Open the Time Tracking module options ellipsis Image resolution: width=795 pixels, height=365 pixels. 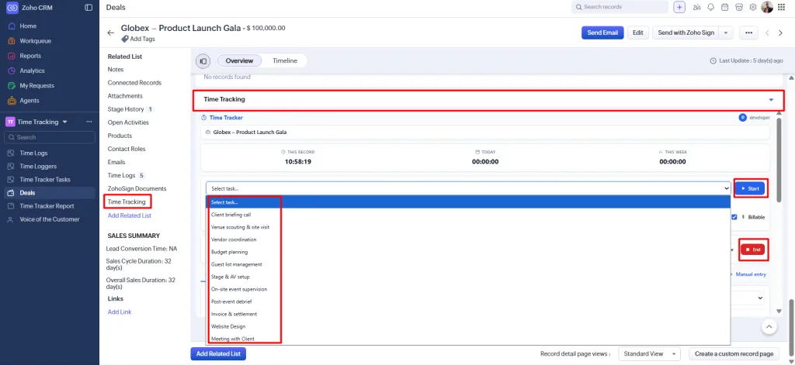point(89,122)
